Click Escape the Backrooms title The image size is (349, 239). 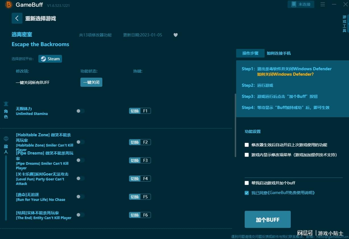pyautogui.click(x=40, y=44)
